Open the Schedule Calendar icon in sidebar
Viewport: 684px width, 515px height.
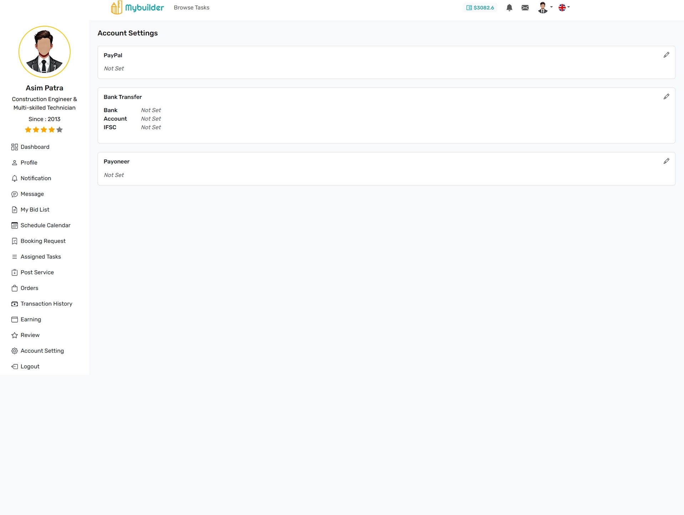tap(15, 226)
